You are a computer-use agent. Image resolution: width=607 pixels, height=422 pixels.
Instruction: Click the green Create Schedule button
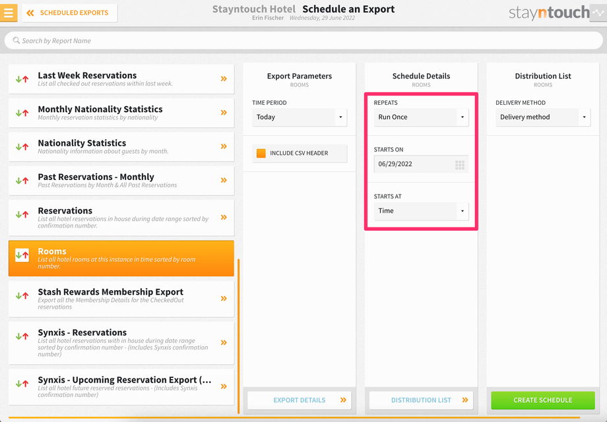543,400
